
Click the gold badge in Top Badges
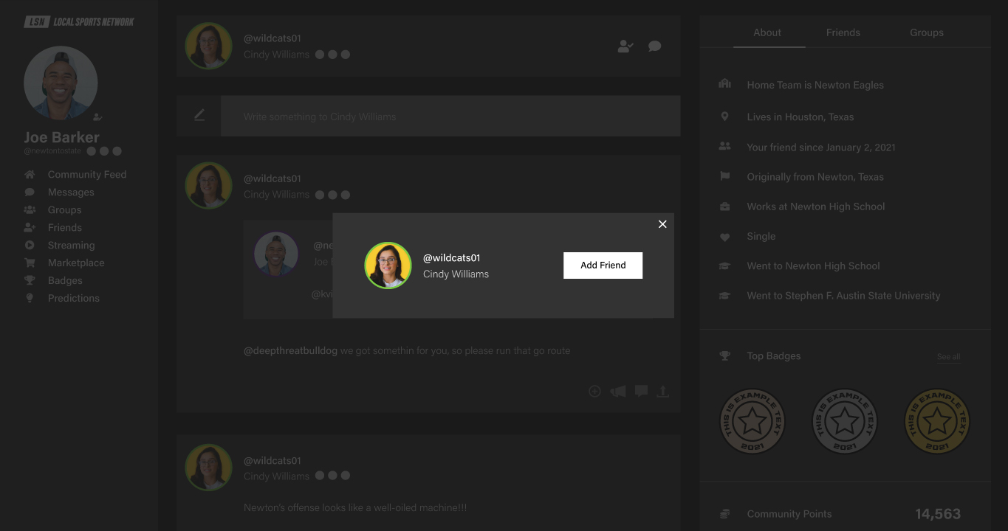click(x=936, y=421)
